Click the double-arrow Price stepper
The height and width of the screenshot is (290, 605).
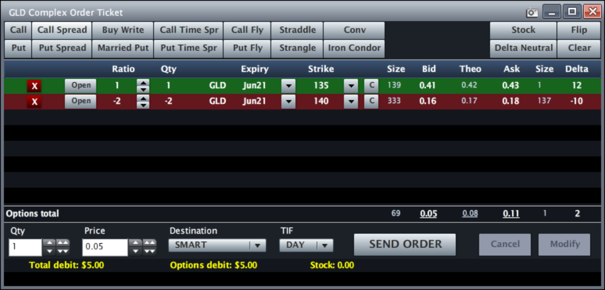pos(150,248)
